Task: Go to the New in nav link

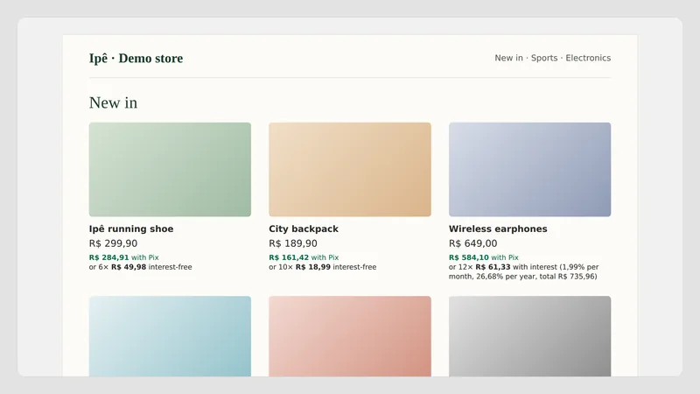Action: click(508, 58)
